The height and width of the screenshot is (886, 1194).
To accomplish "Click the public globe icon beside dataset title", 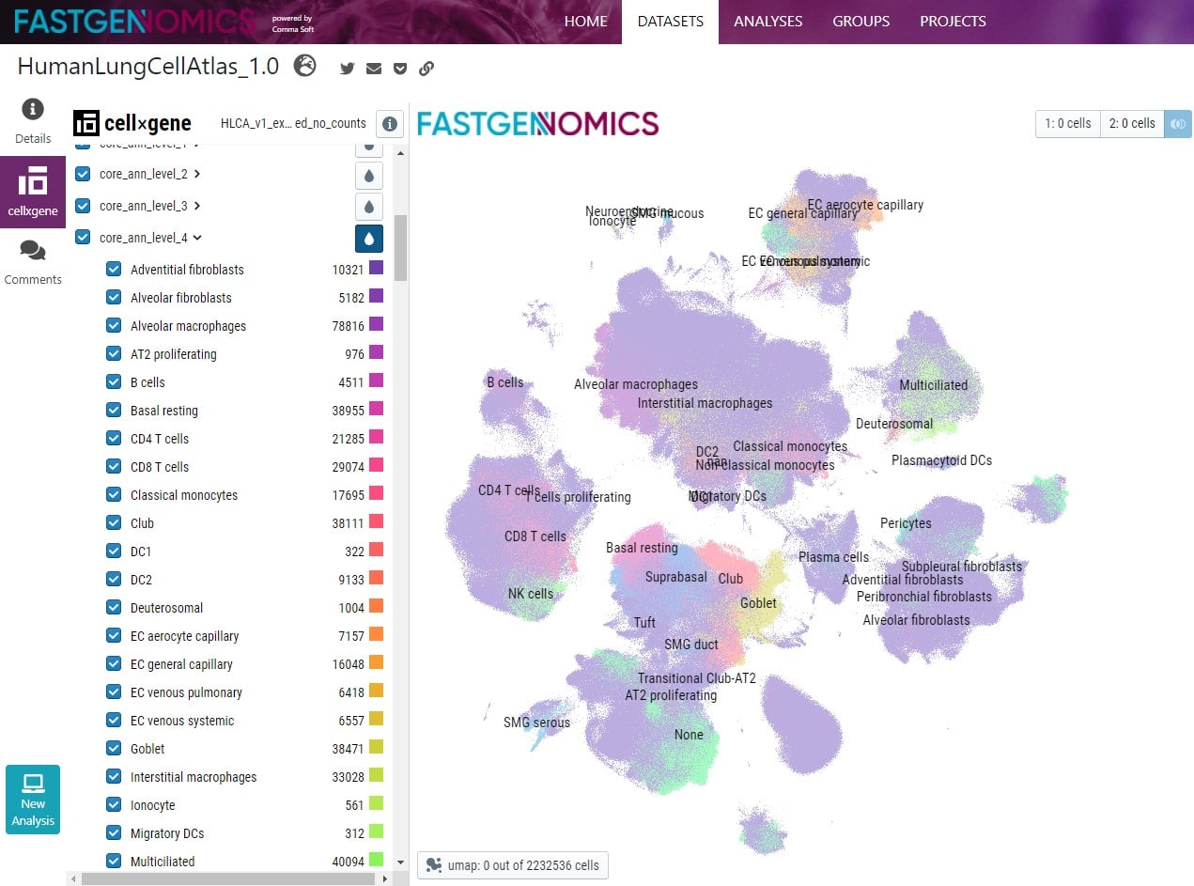I will (304, 66).
